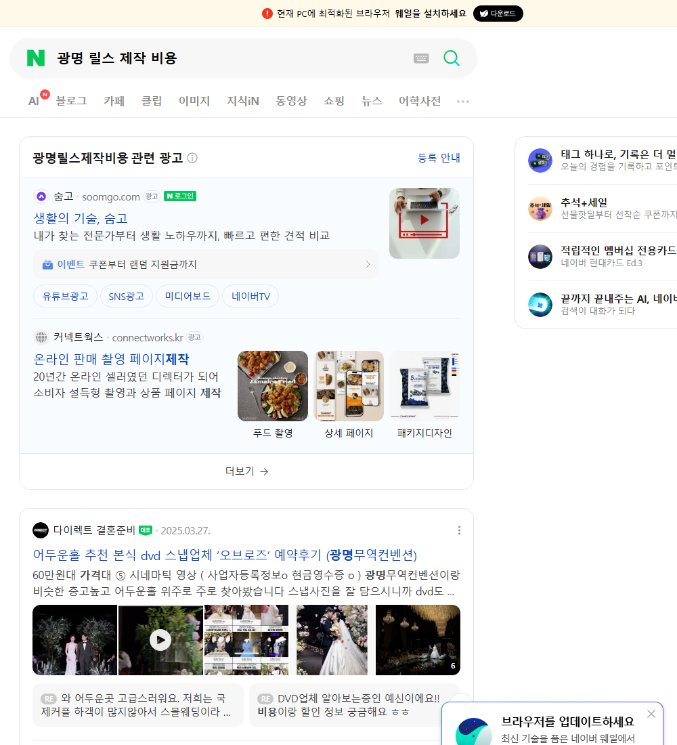Open the 숨고 ad video thumbnail image

424,223
